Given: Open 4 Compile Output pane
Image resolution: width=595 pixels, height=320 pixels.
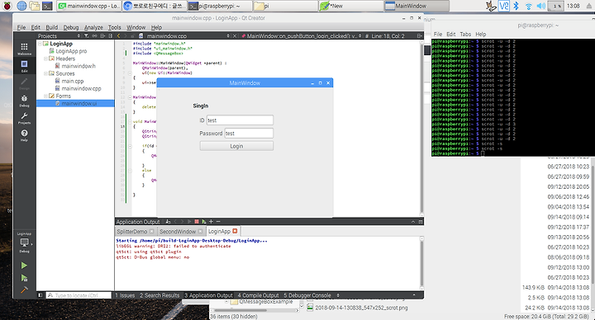Looking at the screenshot, I should (x=258, y=295).
